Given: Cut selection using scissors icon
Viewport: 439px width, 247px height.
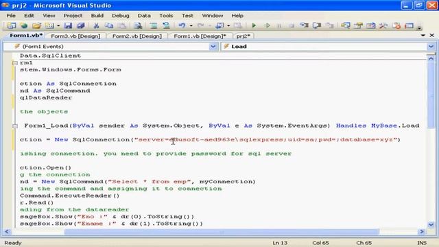Looking at the screenshot, I should (x=96, y=26).
